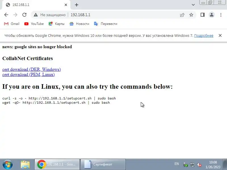The image size is (227, 170).
Task: Open the YouTube bookmark
Action: pyautogui.click(x=34, y=24)
